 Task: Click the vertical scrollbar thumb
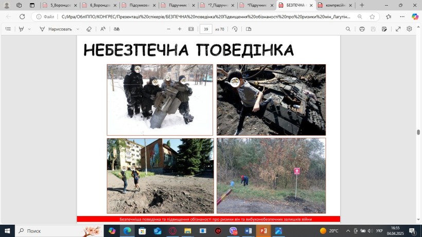[x=418, y=132]
